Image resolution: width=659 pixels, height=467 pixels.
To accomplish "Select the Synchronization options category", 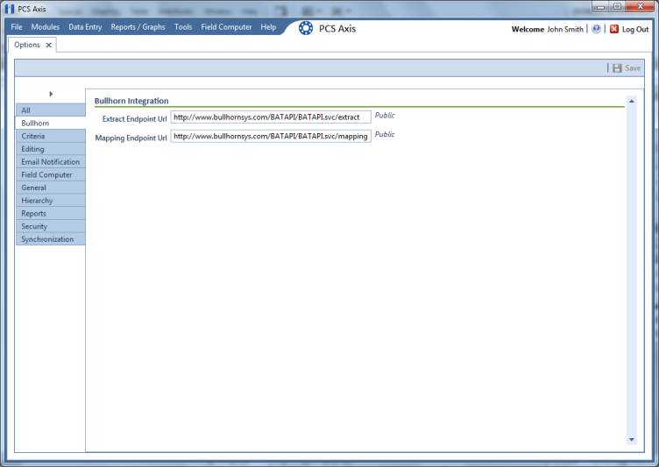I will [x=51, y=239].
